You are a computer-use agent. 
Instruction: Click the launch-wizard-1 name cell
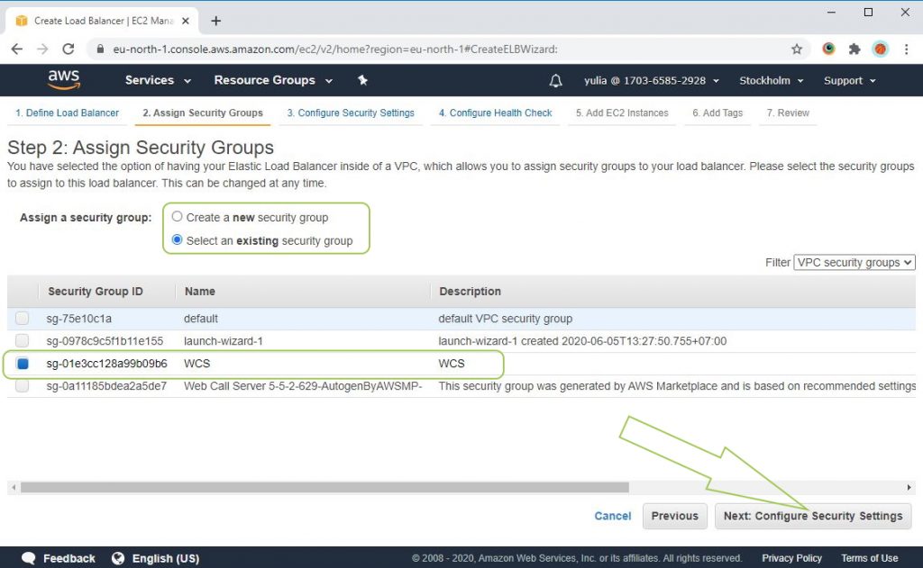[x=224, y=340]
